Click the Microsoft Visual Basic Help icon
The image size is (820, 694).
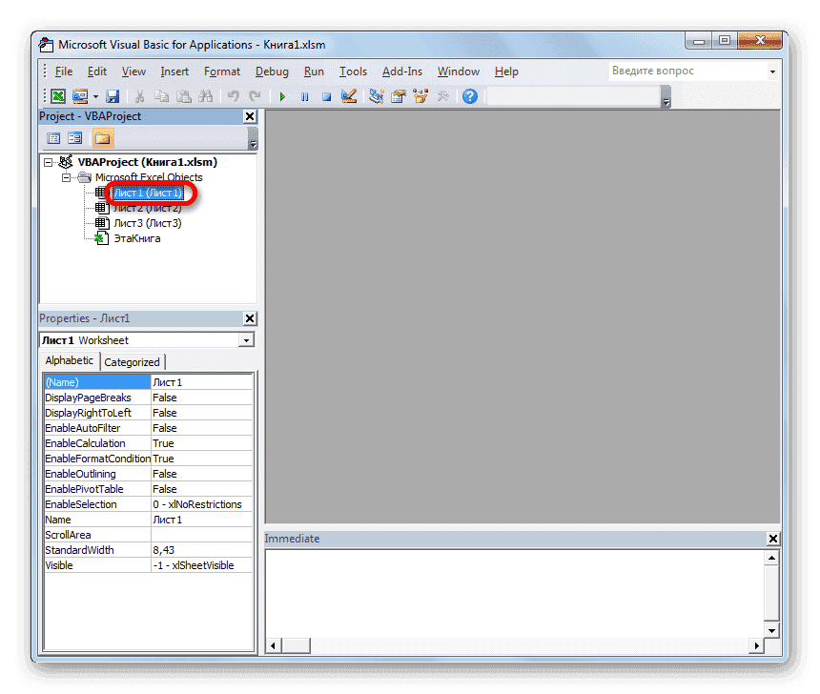(469, 95)
